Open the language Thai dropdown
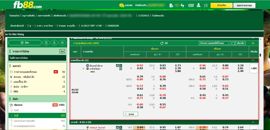This screenshot has width=270, height=130. coord(46,26)
